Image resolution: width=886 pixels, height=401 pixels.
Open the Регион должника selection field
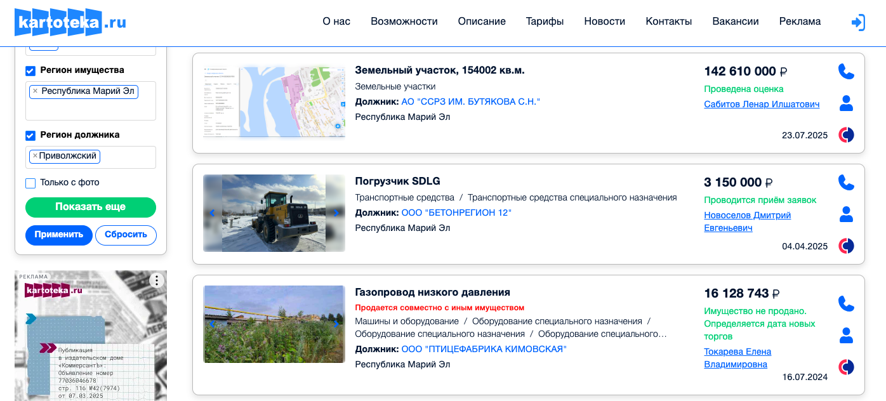click(127, 157)
